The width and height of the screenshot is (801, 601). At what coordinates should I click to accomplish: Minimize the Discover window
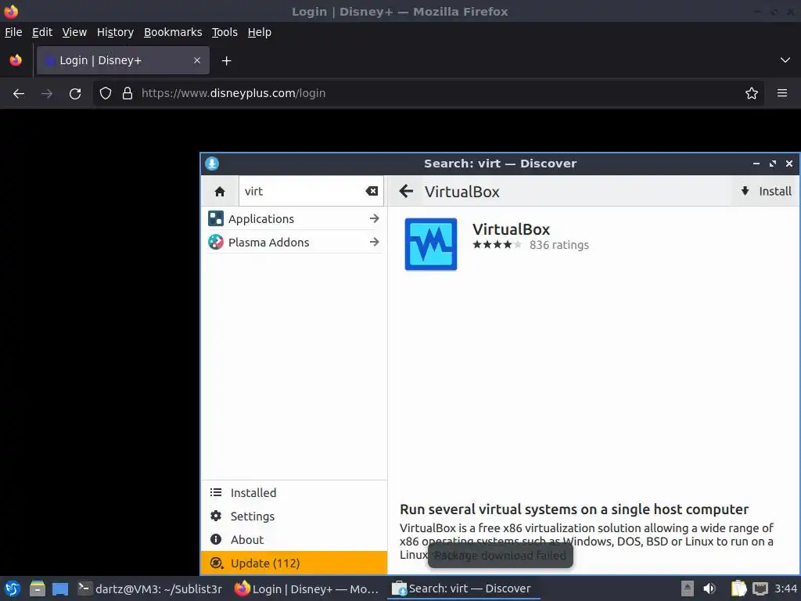[756, 164]
